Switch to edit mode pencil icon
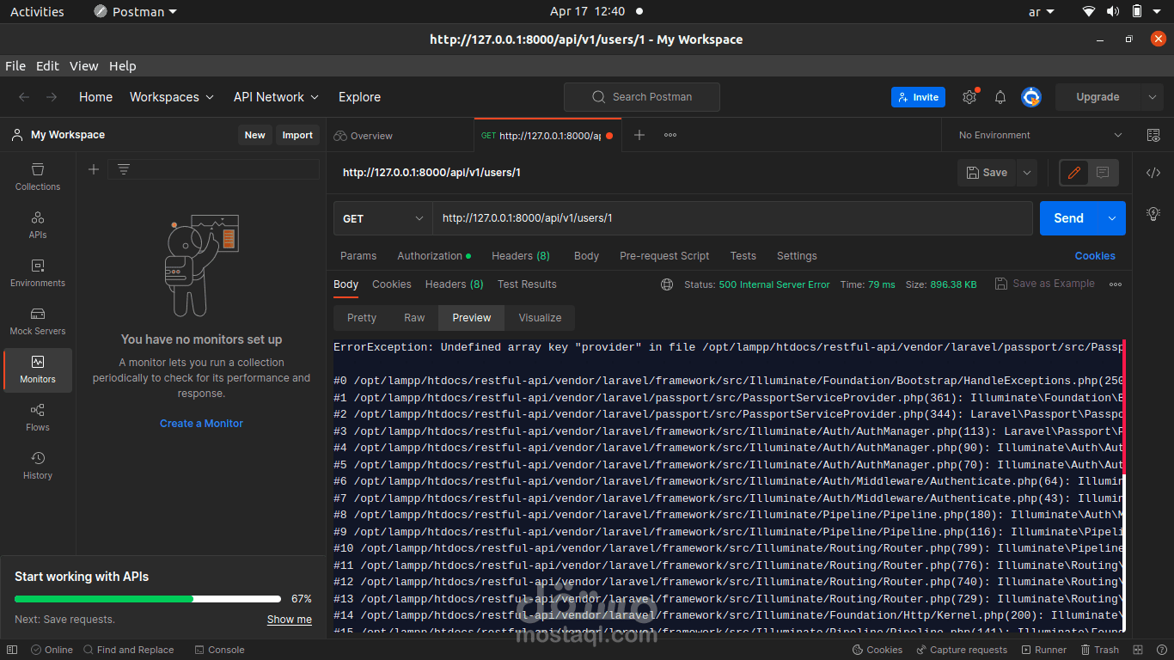 [1073, 173]
